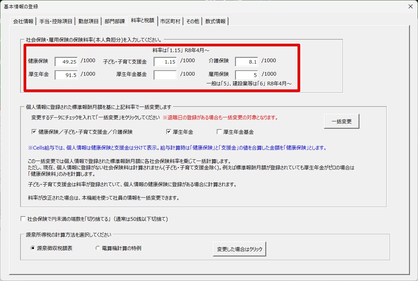Open the 市区町村 tab

pos(170,21)
